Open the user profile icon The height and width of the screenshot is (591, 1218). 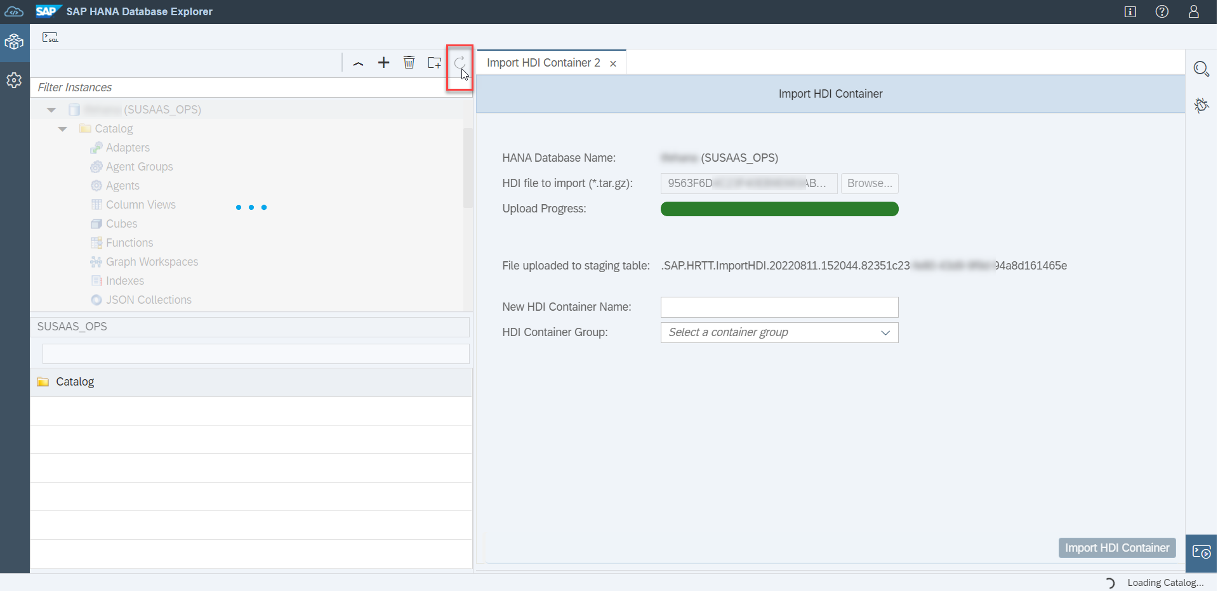tap(1194, 11)
